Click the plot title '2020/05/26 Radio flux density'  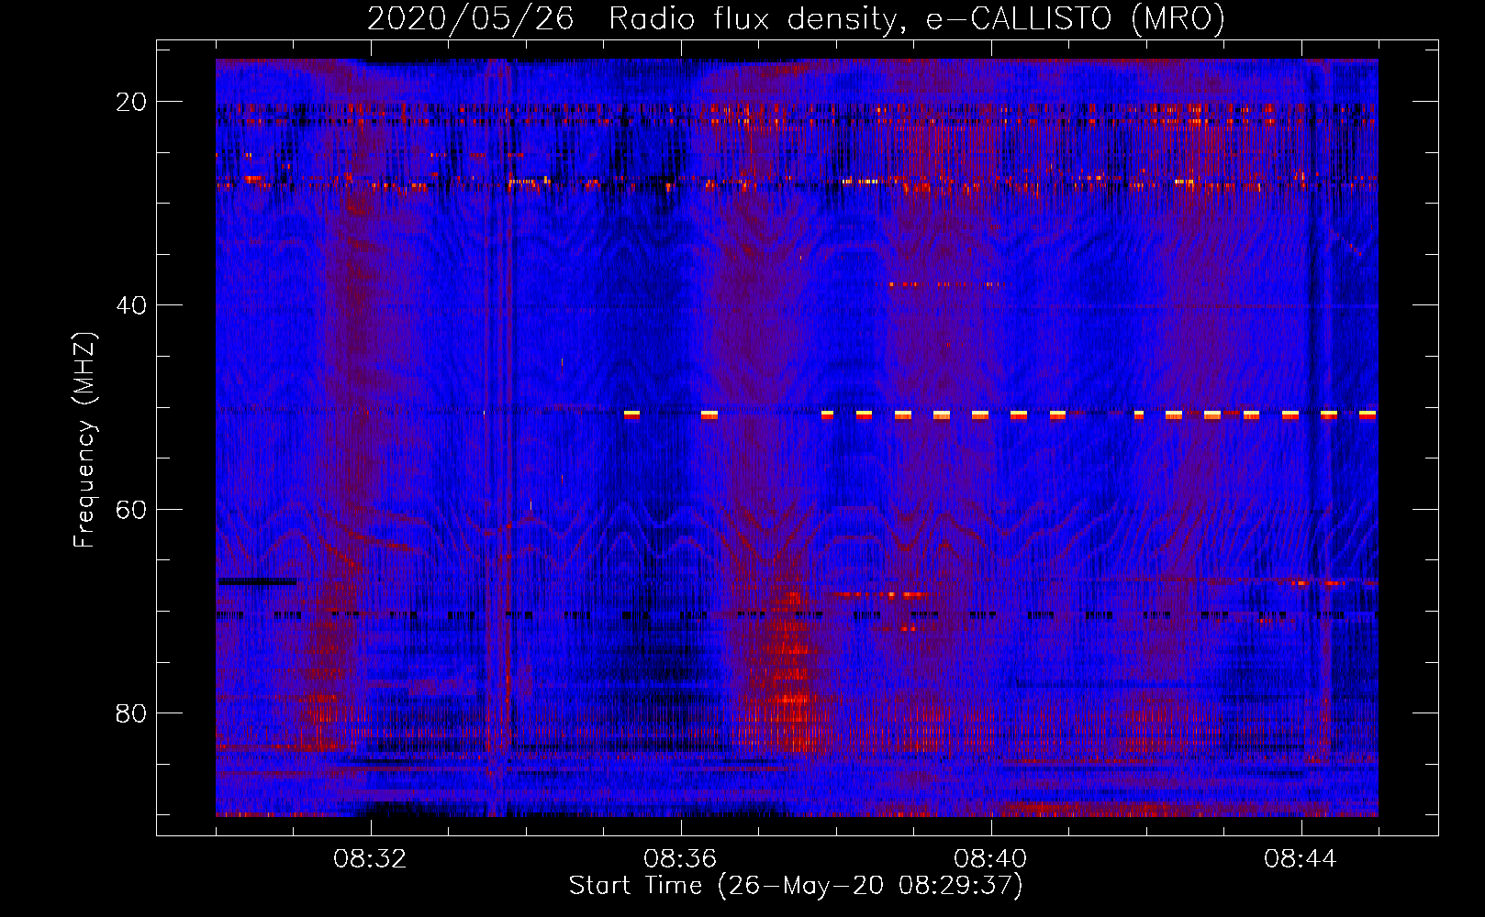tap(796, 18)
